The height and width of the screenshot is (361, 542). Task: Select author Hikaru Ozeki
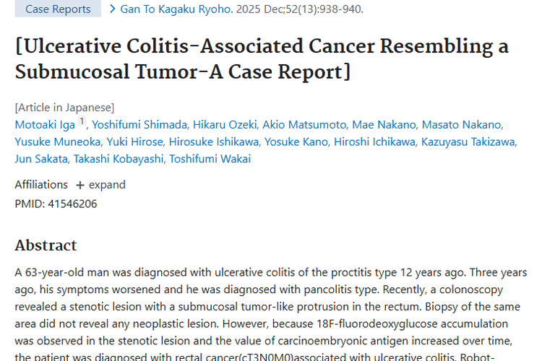[225, 124]
